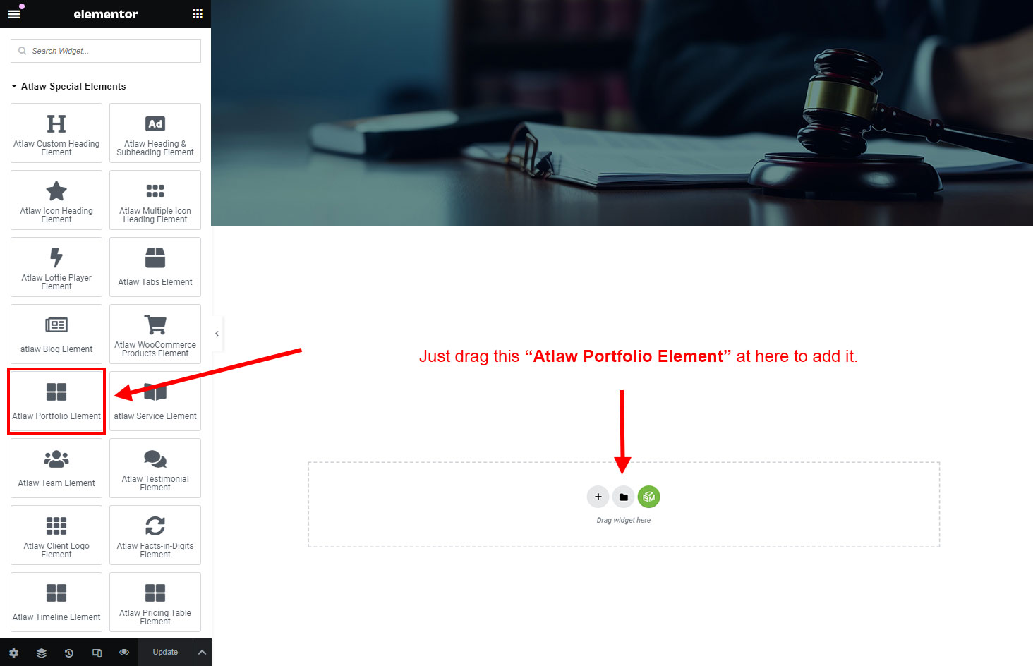The width and height of the screenshot is (1033, 666).
Task: Pick Atlaw WooCommerce Products Element widget
Action: [x=155, y=334]
